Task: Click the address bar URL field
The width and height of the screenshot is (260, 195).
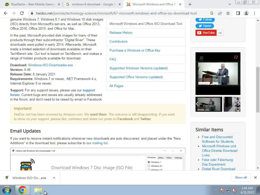Action: (116, 13)
